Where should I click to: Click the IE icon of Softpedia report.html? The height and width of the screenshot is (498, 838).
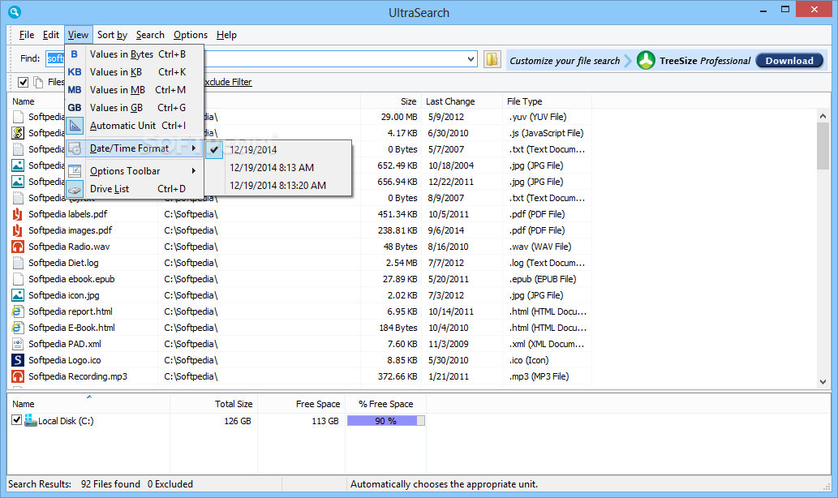(x=18, y=311)
